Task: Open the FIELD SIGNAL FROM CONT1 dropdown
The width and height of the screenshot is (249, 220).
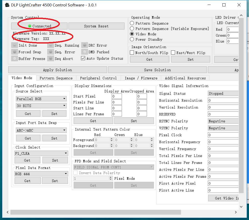Action: [x=114, y=167]
